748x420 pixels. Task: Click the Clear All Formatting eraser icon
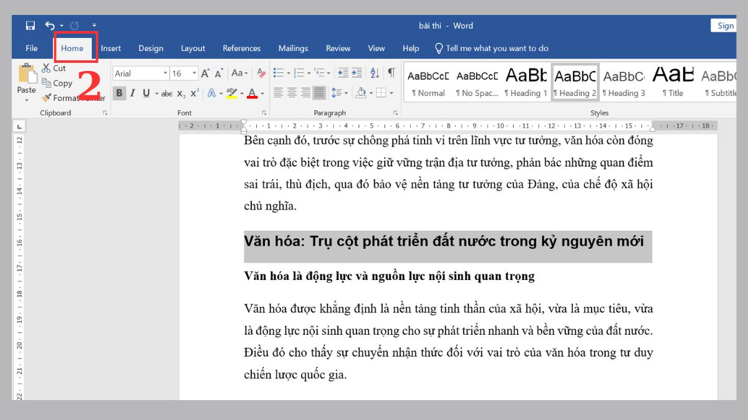pyautogui.click(x=261, y=73)
